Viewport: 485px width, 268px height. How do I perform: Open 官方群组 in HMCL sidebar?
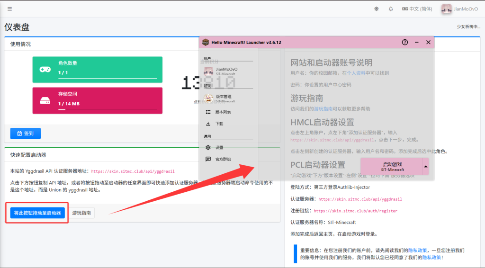coord(227,159)
